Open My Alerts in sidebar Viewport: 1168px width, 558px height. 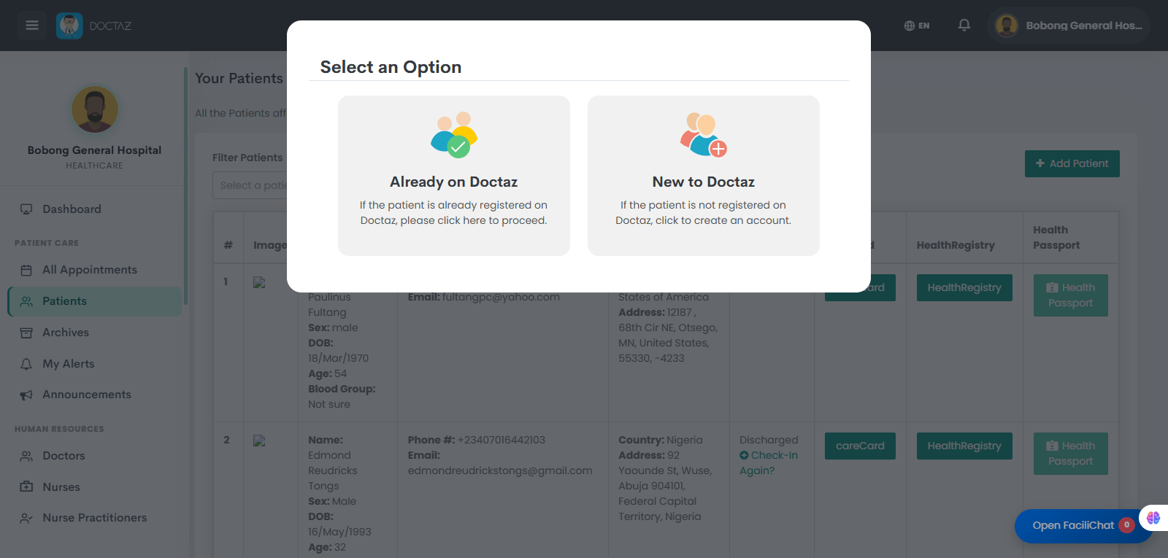[94, 364]
